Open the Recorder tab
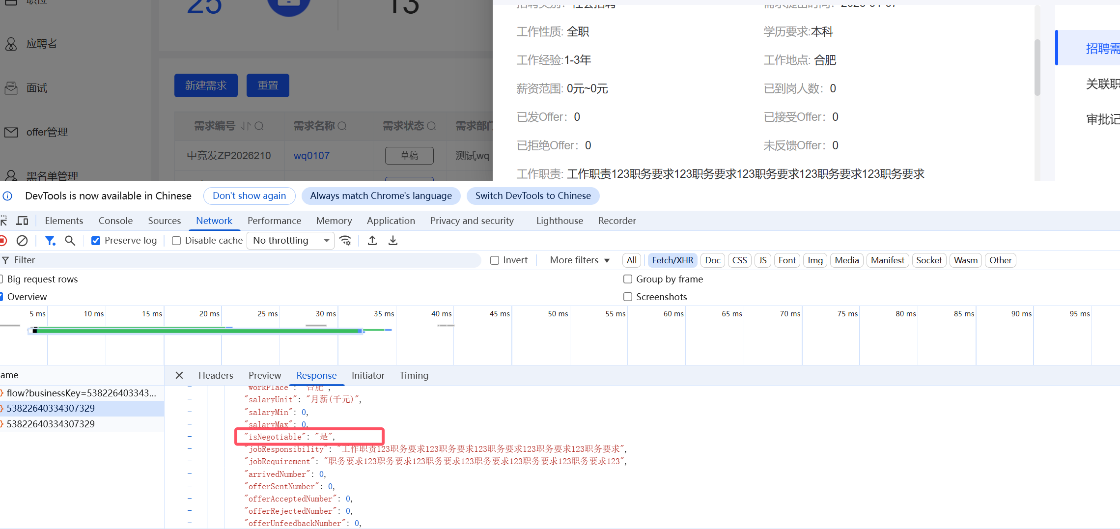This screenshot has width=1120, height=529. 617,221
